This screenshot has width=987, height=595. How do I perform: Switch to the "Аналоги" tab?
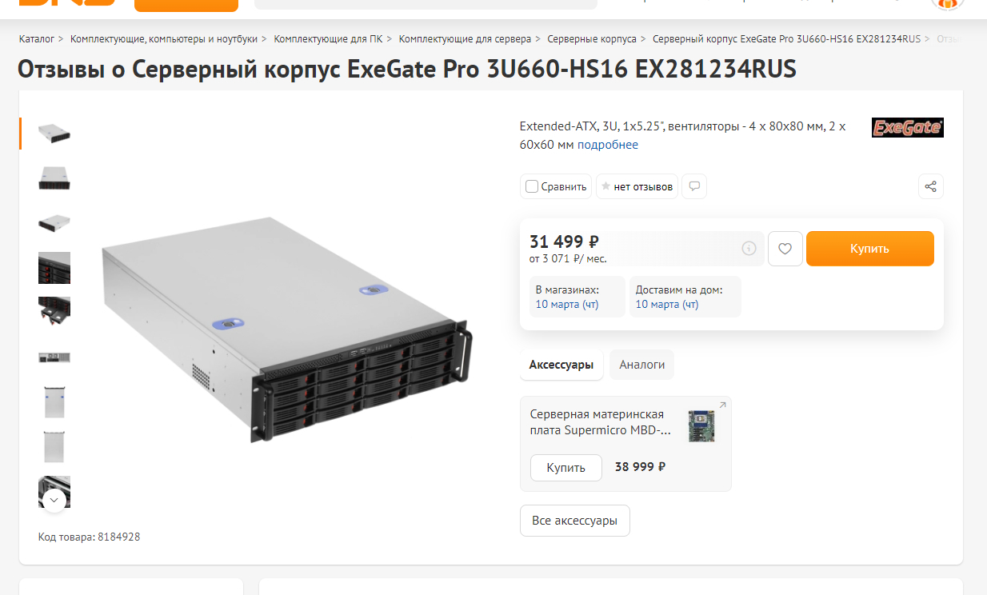[x=641, y=364]
